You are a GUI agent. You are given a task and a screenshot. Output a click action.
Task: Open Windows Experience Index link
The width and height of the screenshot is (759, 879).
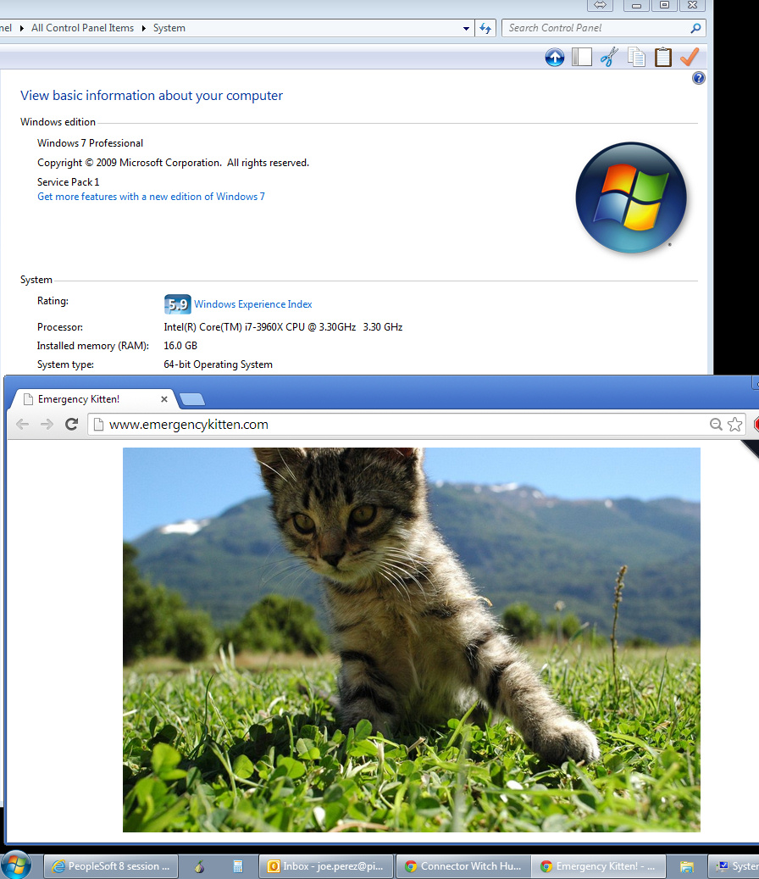pyautogui.click(x=253, y=304)
